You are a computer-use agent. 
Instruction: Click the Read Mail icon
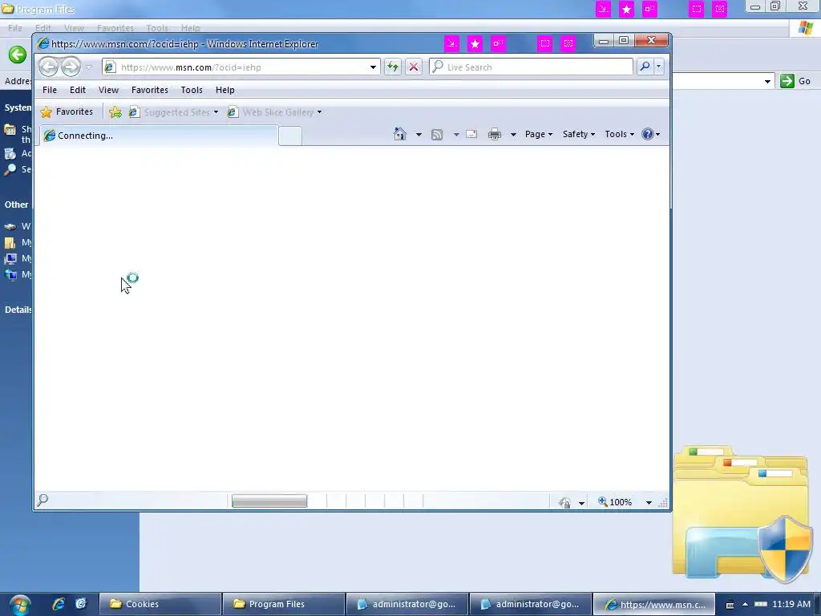pyautogui.click(x=471, y=135)
